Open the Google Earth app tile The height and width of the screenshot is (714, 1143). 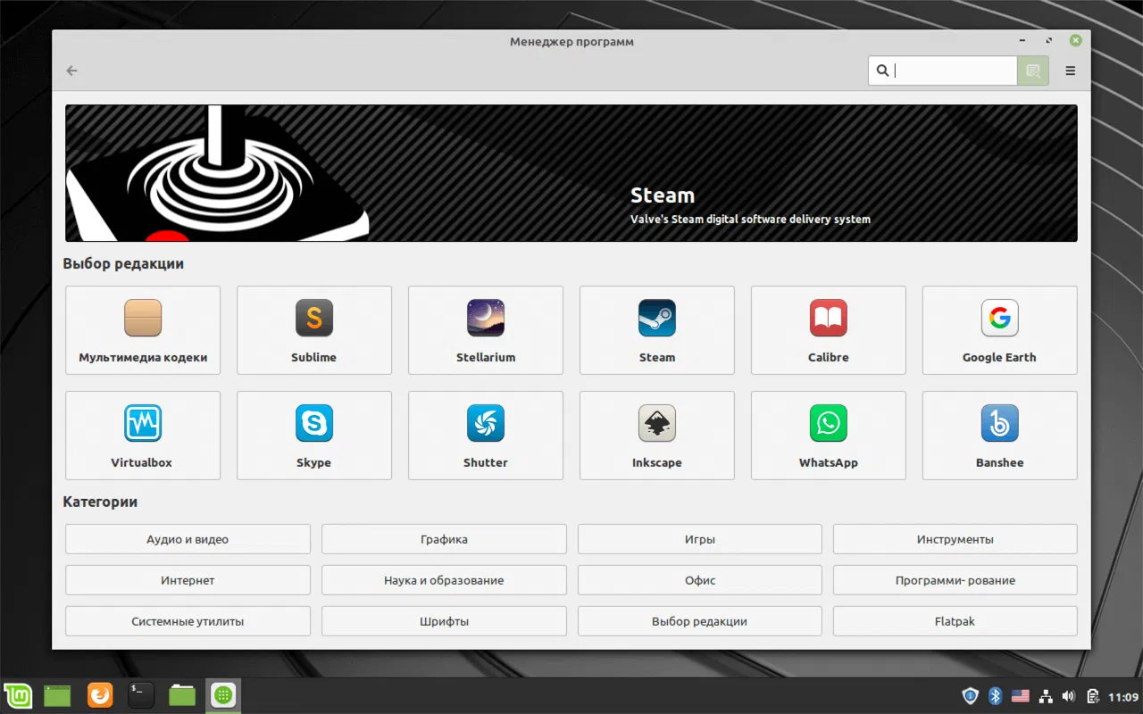[x=999, y=330]
